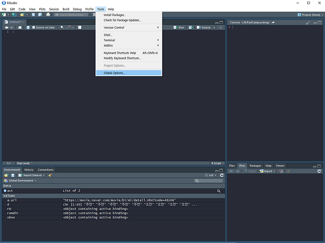Screen dimensions: 325x243
Task: Create a new file with the New File icon
Action: click(x=4, y=15)
